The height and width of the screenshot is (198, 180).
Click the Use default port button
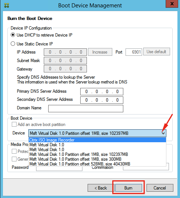156,52
